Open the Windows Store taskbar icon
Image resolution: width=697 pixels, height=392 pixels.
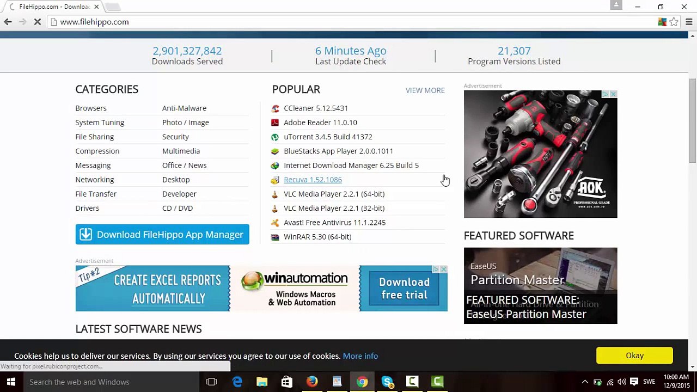point(286,382)
